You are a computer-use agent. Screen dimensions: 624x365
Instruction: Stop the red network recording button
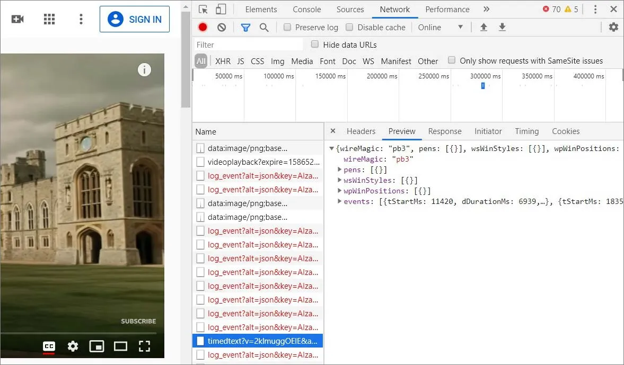202,27
